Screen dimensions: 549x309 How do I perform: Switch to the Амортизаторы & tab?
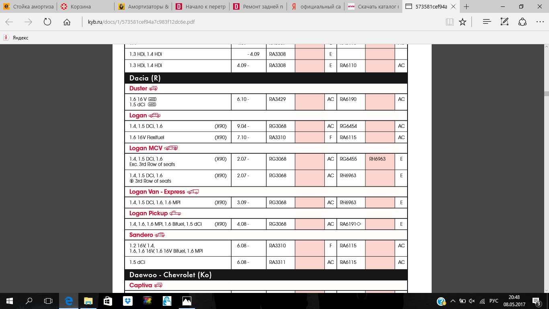pyautogui.click(x=144, y=6)
